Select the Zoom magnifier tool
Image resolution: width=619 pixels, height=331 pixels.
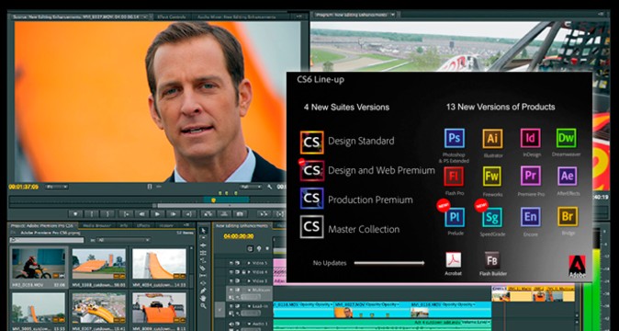[x=203, y=305]
